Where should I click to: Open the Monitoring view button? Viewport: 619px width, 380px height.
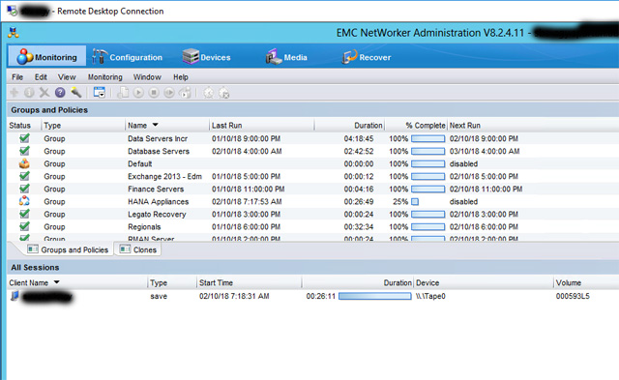46,57
